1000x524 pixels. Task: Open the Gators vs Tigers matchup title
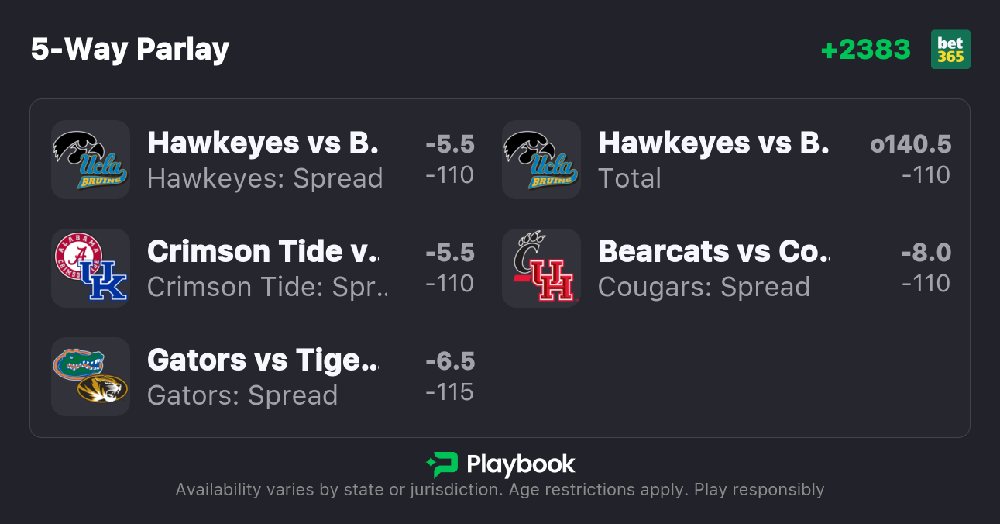pyautogui.click(x=263, y=360)
